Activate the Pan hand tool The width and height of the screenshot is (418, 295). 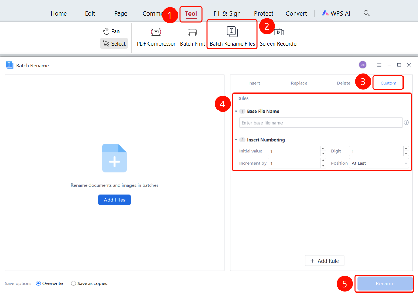click(x=111, y=31)
